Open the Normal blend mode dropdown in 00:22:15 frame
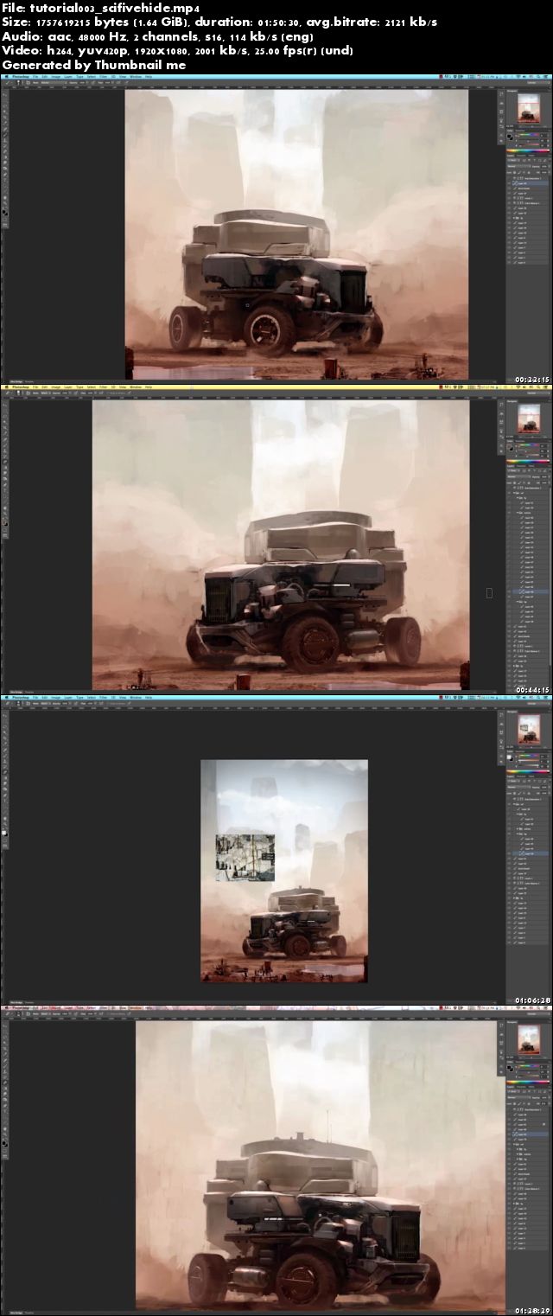 518,167
